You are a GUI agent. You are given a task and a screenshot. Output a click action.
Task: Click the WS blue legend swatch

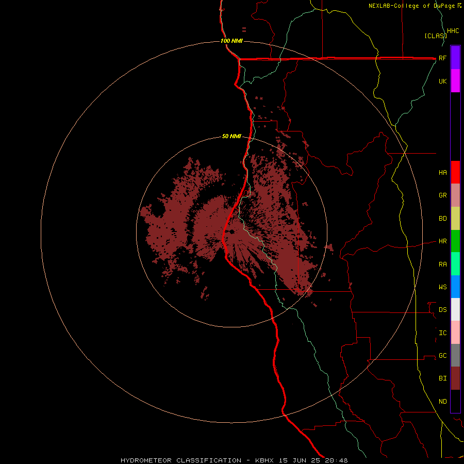pos(455,287)
